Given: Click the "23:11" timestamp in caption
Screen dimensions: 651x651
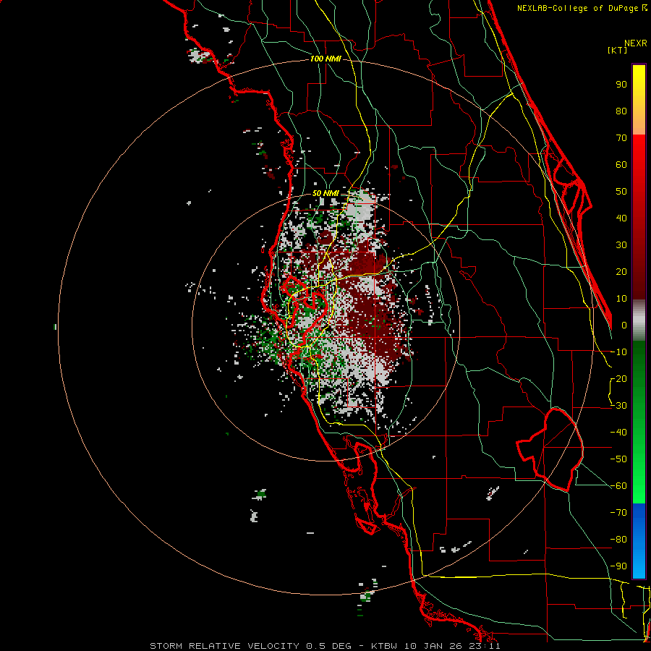Looking at the screenshot, I should 485,646.
